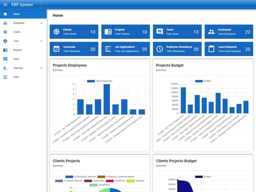This screenshot has width=256, height=192.
Task: Go to Home in the sidebar
Action: (23, 14)
